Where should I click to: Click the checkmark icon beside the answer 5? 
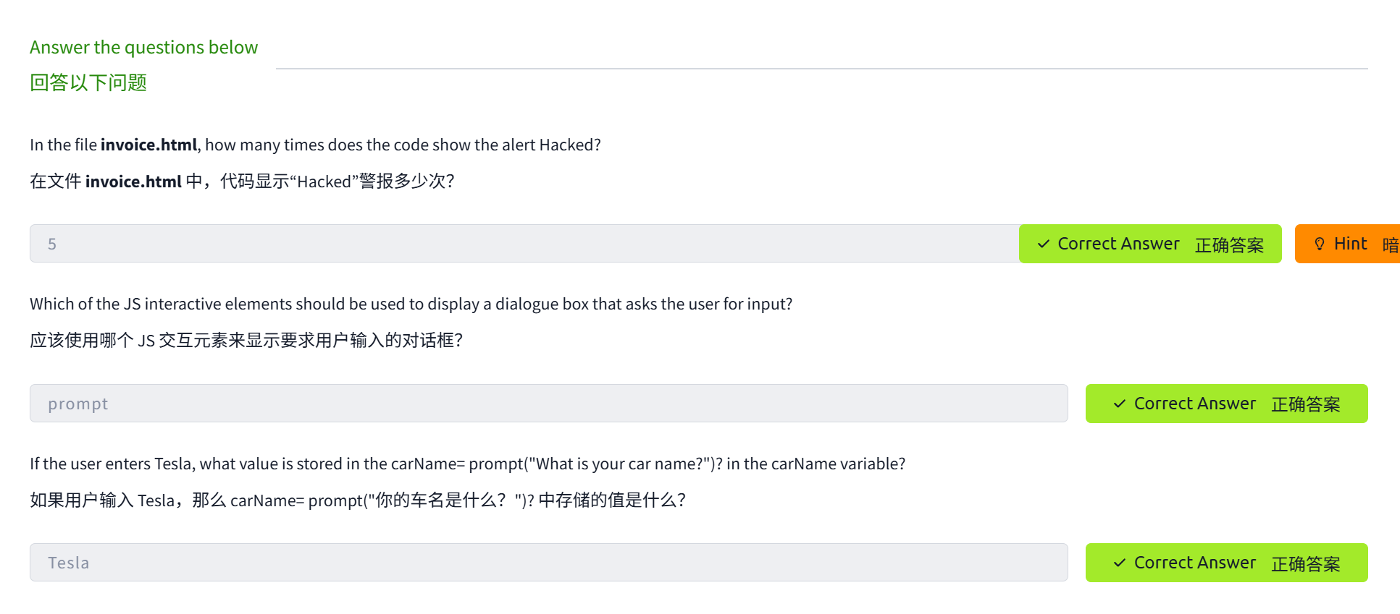[x=1044, y=244]
